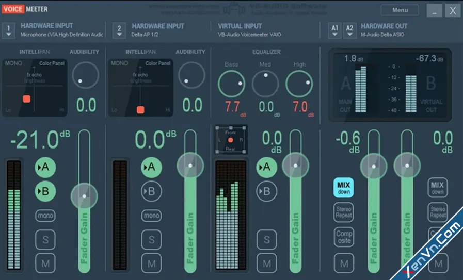Toggle bus A routing on virtual input
463x280 pixels.
pos(266,167)
